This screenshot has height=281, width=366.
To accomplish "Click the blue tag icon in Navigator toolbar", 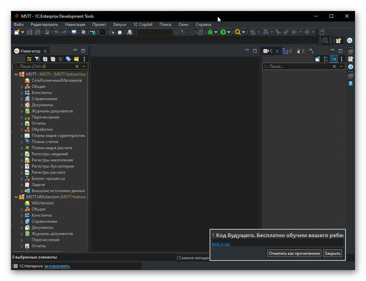I will pyautogui.click(x=68, y=59).
